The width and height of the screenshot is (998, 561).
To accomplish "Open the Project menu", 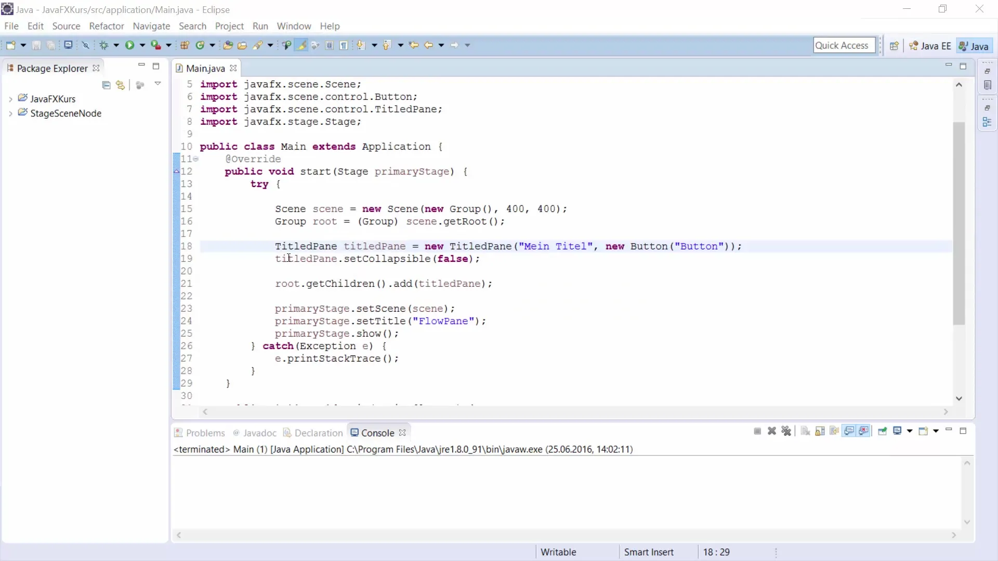I will (229, 26).
